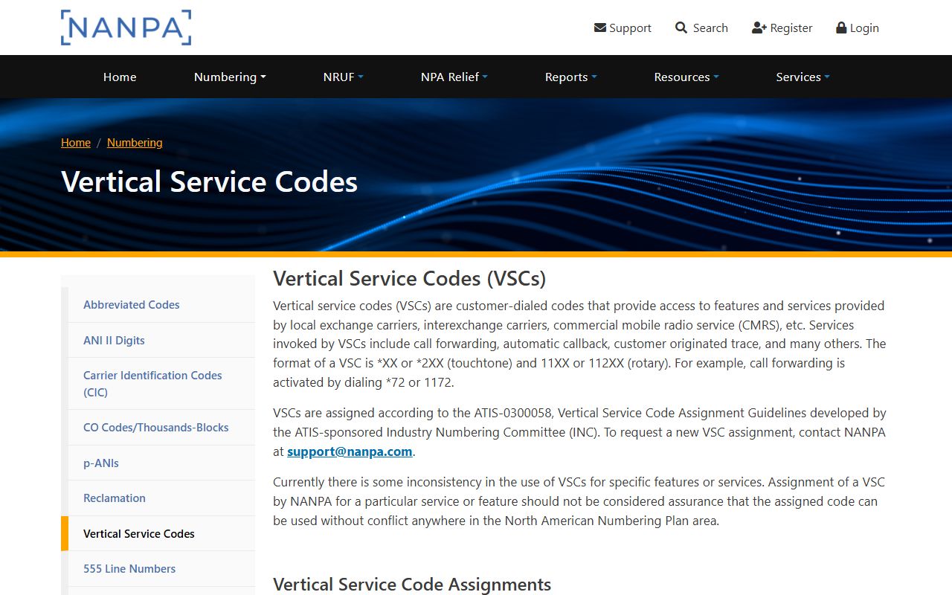
Task: Open ANI II Digits in the sidebar
Action: (x=161, y=341)
